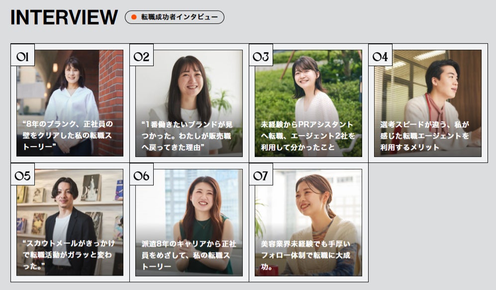The width and height of the screenshot is (496, 290).
Task: Click the 05 number badge
Action: pyautogui.click(x=23, y=176)
